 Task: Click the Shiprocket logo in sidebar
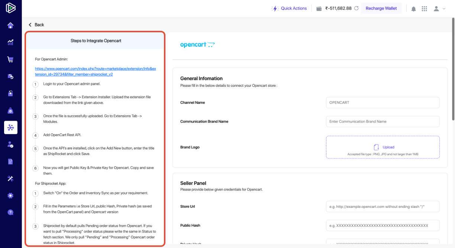click(x=10, y=8)
